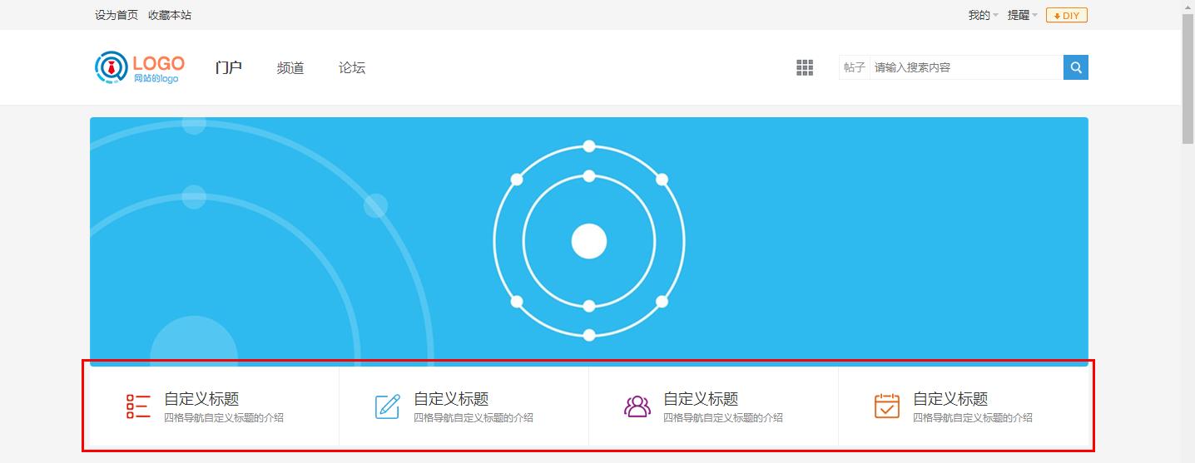Open the DIY button

1067,15
